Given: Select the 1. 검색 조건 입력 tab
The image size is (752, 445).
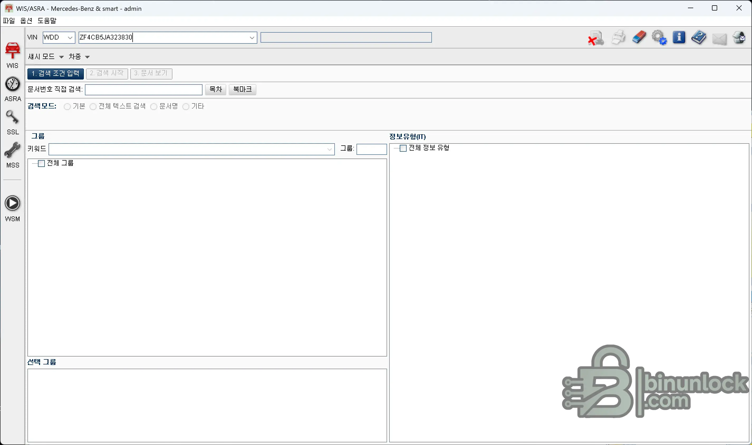Looking at the screenshot, I should click(55, 73).
